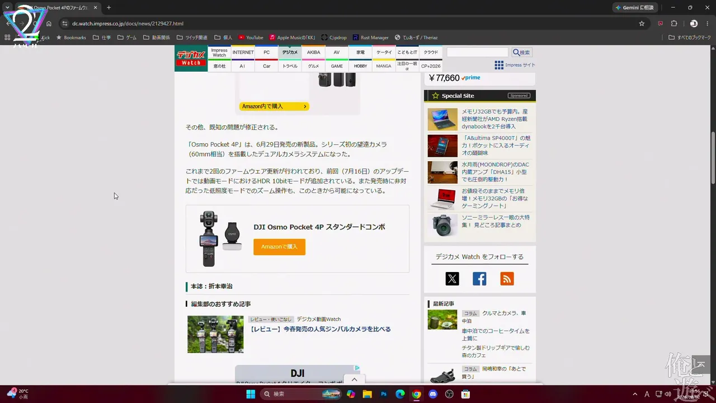Launch File Explorer from the taskbar
Image resolution: width=716 pixels, height=403 pixels.
click(x=367, y=394)
